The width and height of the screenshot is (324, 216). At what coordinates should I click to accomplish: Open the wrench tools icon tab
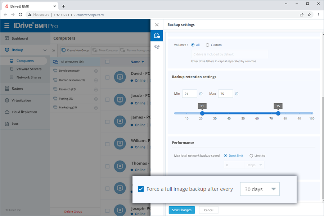pos(157,47)
